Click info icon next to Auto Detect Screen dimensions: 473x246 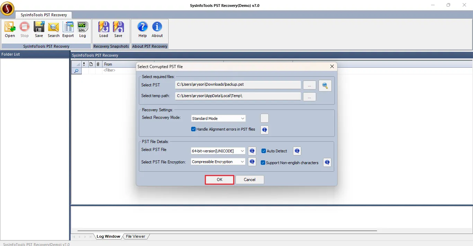coord(297,151)
